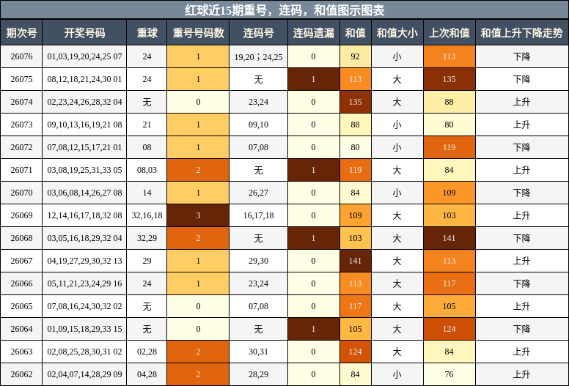Click consecutive numbers cell 16,17,18
Viewport: 569px width, 386px height.
(258, 215)
